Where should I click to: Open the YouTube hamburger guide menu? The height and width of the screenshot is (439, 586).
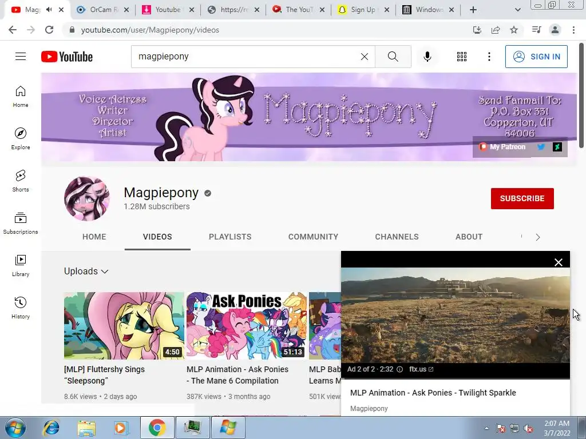coord(21,57)
